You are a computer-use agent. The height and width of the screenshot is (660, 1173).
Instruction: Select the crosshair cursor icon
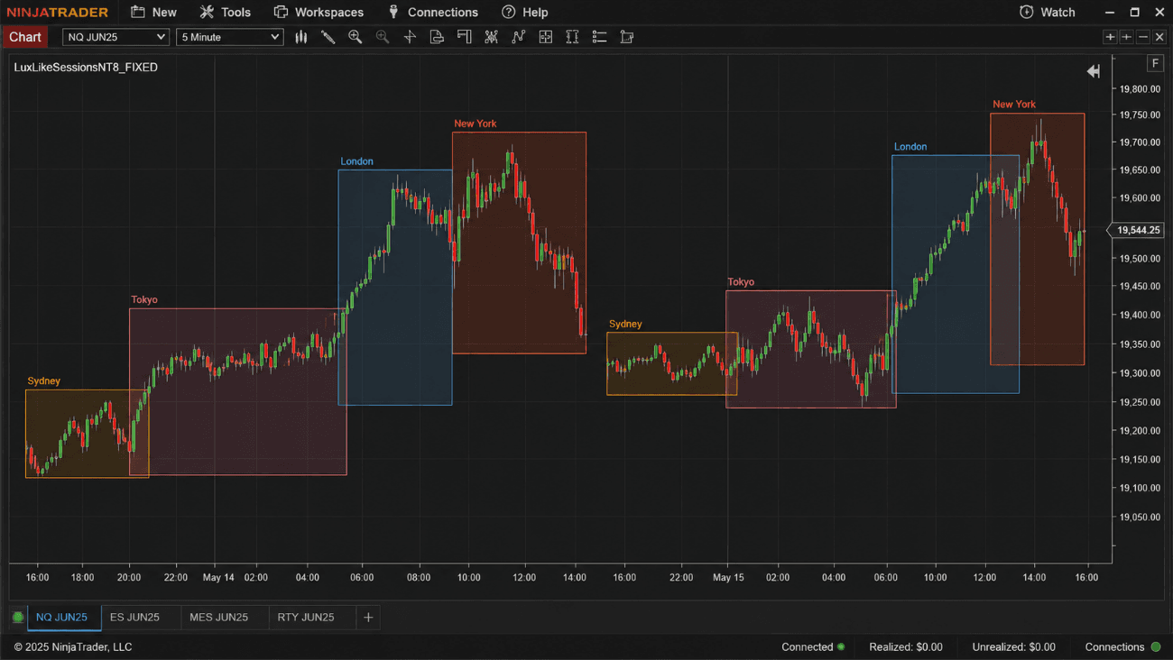[410, 37]
